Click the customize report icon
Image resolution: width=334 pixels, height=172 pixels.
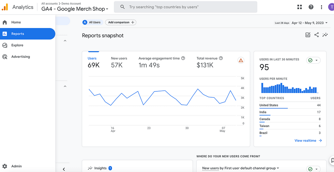click(x=308, y=35)
